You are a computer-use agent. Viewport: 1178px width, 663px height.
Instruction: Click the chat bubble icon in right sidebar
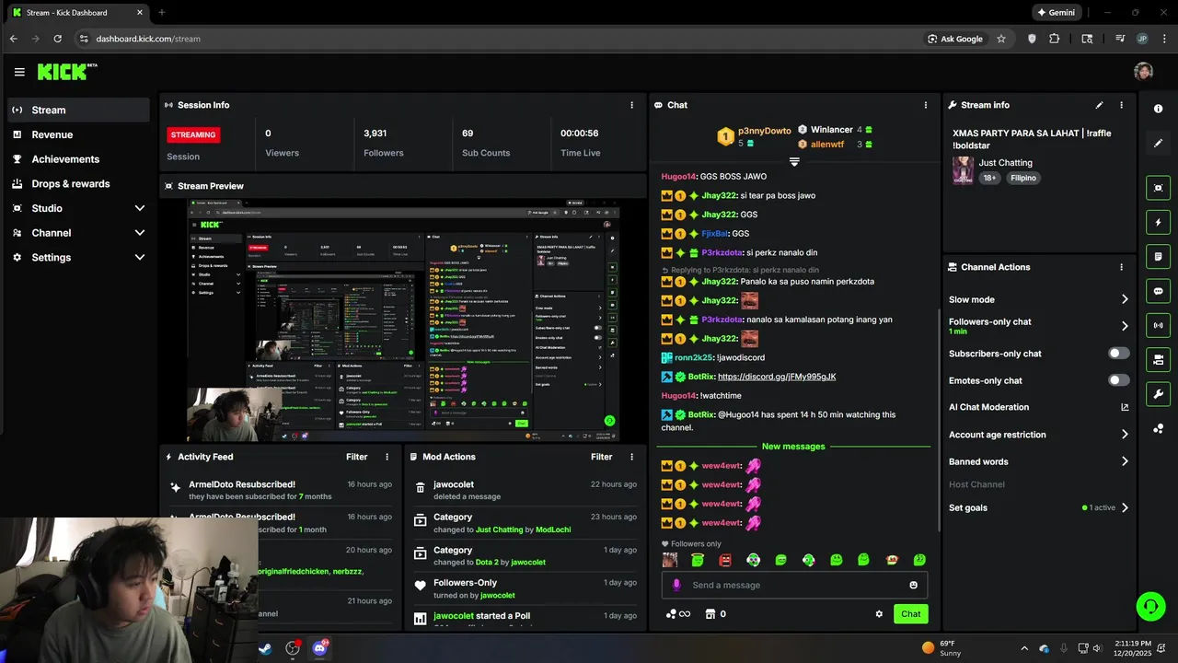tap(1158, 291)
